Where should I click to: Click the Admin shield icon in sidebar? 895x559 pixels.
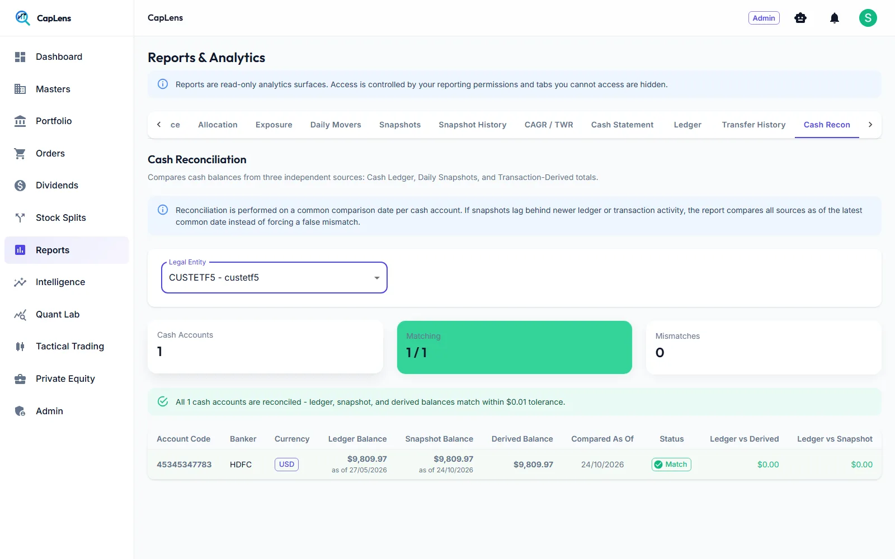pyautogui.click(x=20, y=411)
